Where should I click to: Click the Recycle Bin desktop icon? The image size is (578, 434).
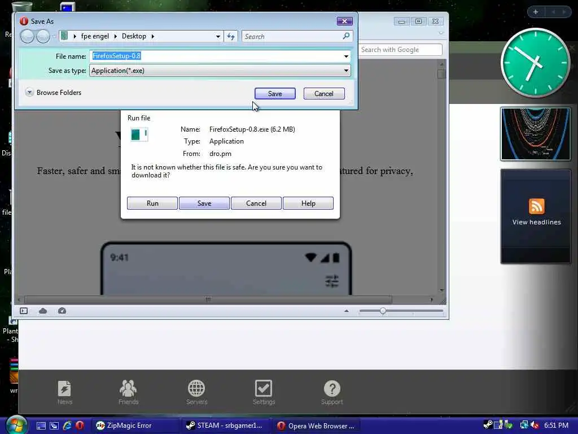[21, 6]
